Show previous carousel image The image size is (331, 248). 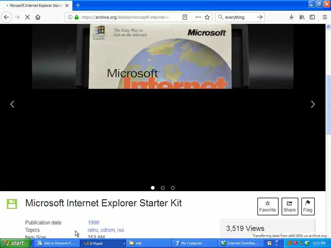click(x=12, y=104)
